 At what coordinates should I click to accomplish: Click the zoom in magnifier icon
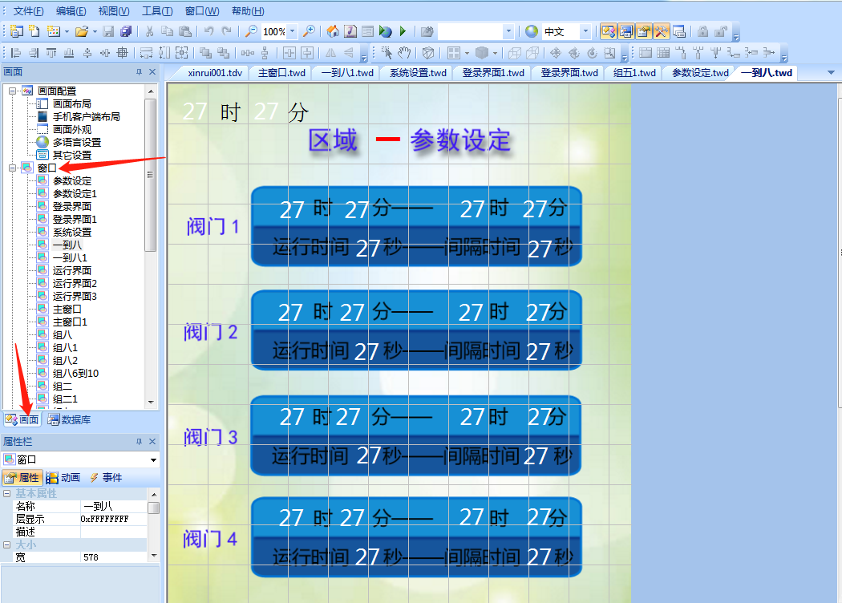309,32
